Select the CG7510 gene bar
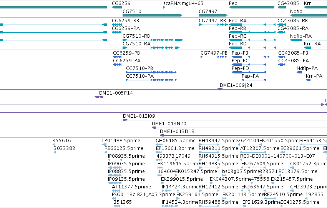Viewport: 327px width, 208px height. point(153,15)
